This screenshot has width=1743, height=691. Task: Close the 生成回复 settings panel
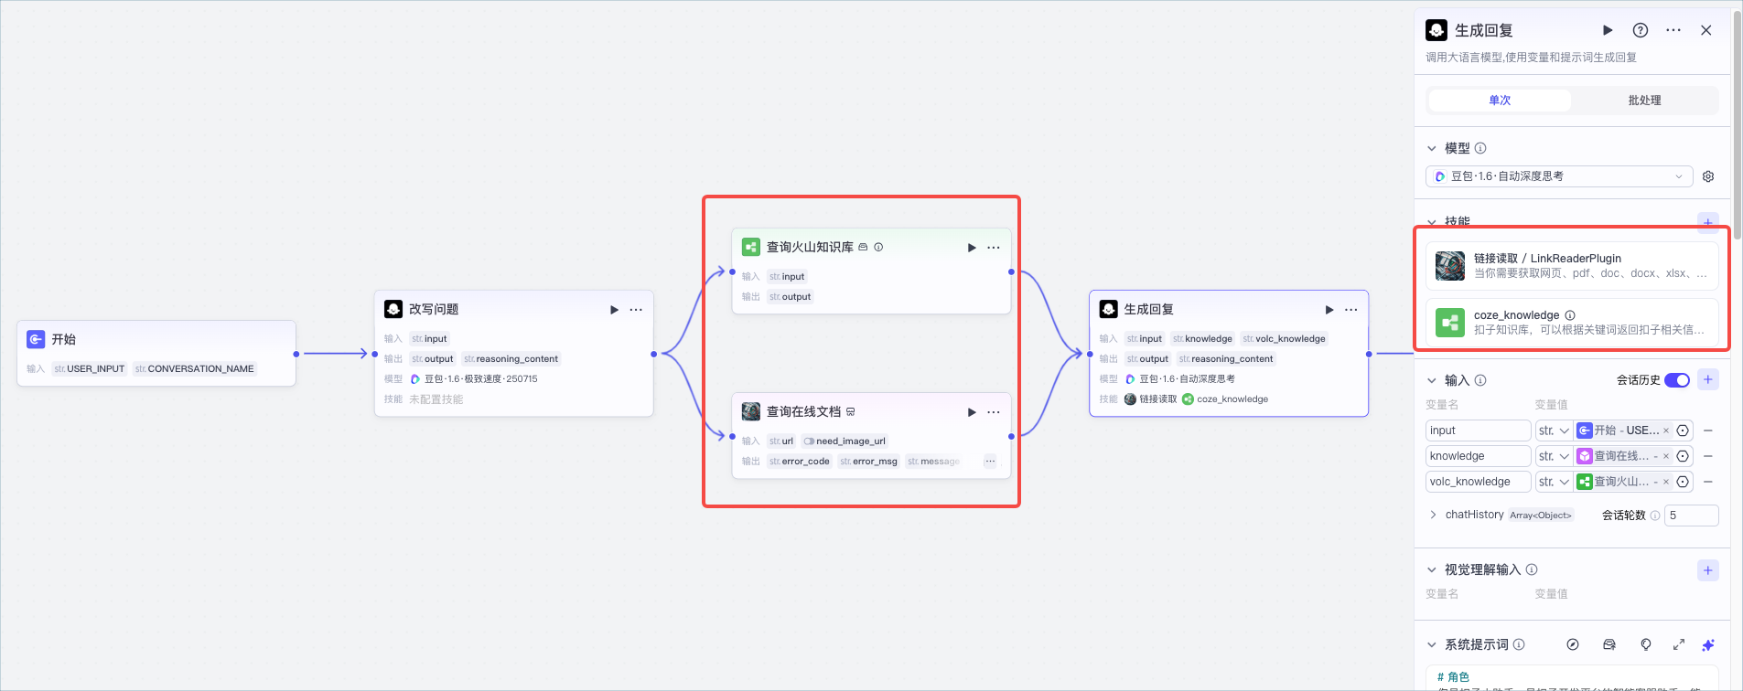pyautogui.click(x=1706, y=30)
